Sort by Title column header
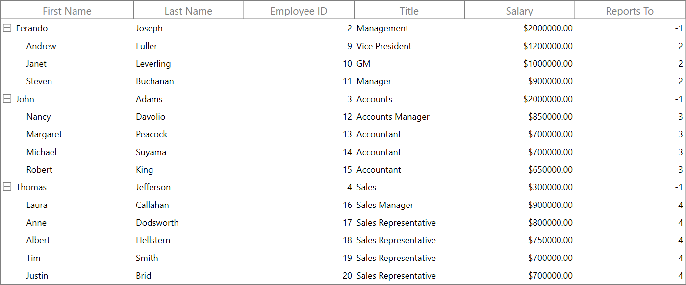The image size is (686, 285). pyautogui.click(x=409, y=11)
